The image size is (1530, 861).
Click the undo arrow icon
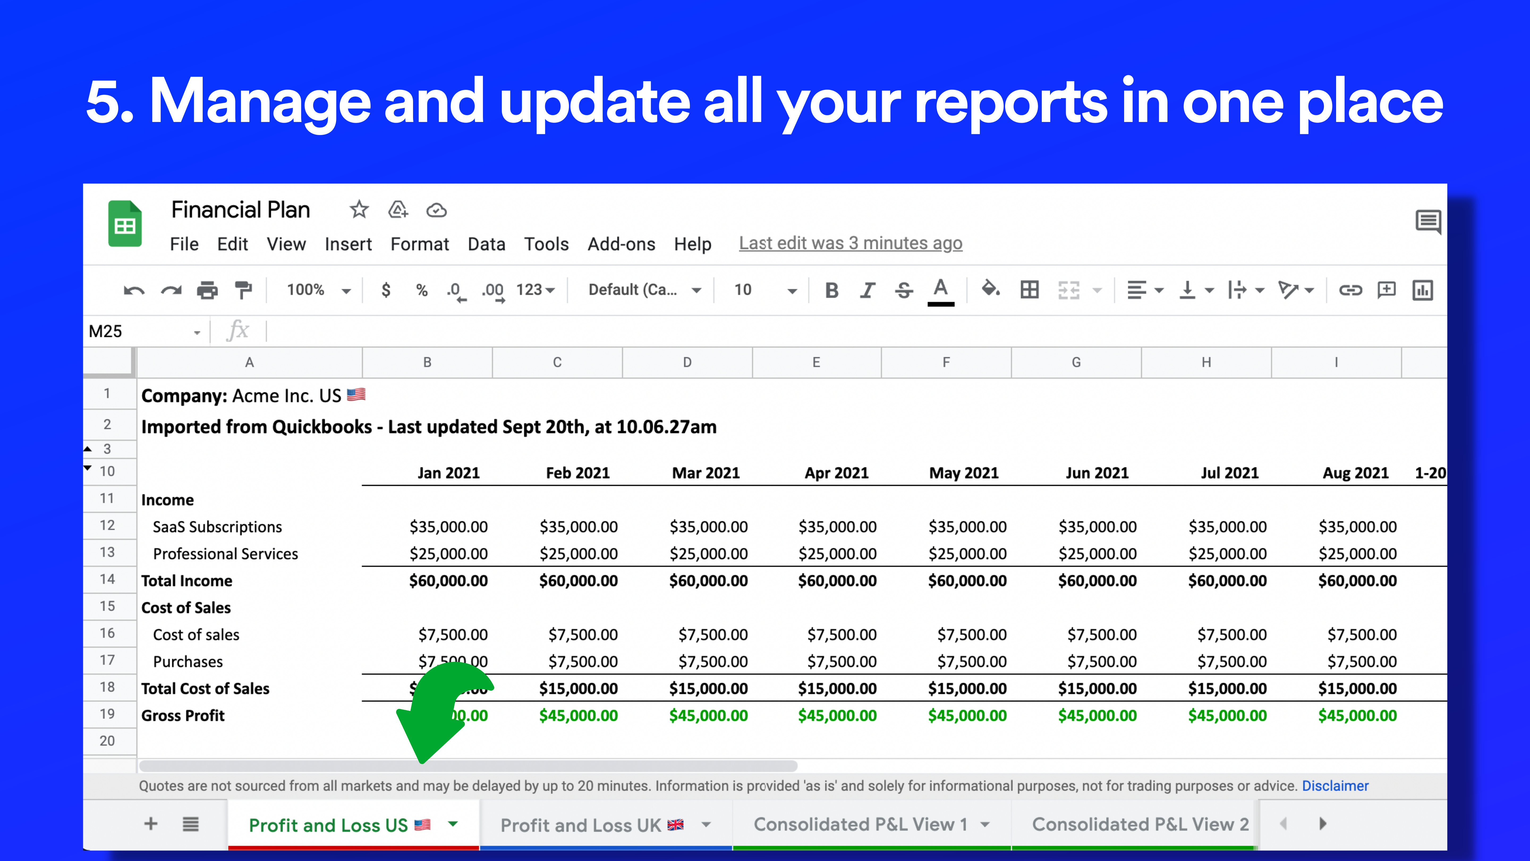click(x=134, y=290)
